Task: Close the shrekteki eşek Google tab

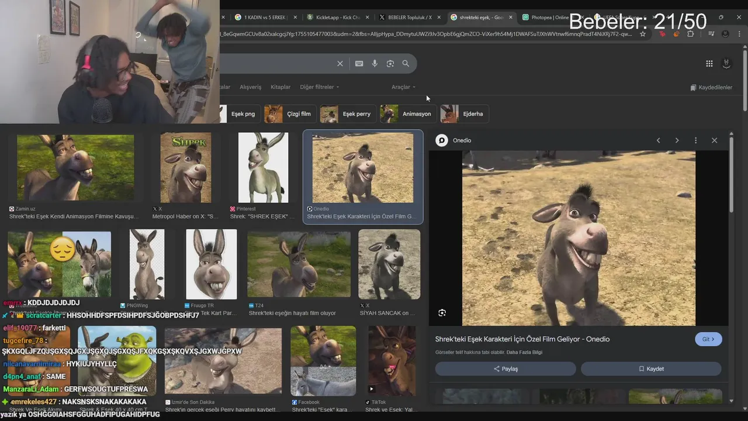Action: pos(511,18)
